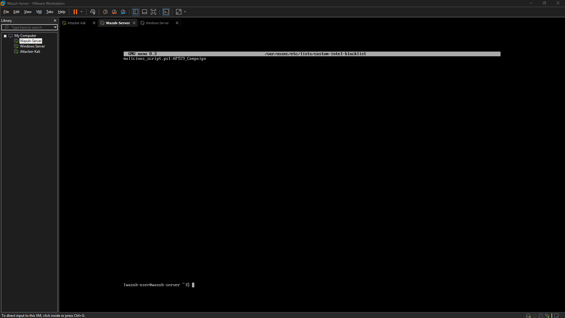Toggle the Library sidebar view icon
The width and height of the screenshot is (565, 318).
136,12
